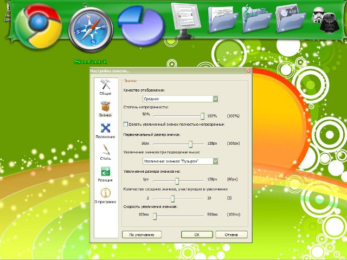Open the Стиль settings section

[x=105, y=151]
